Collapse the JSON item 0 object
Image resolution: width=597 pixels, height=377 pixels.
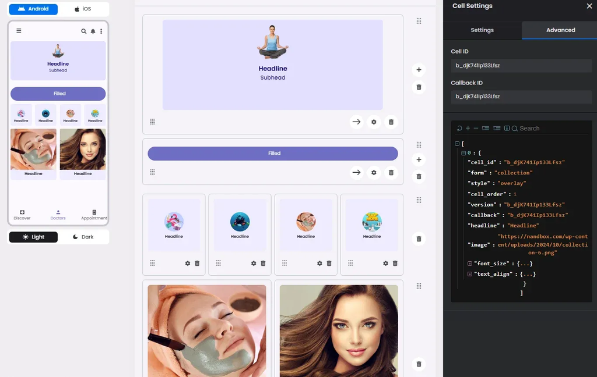click(x=463, y=153)
